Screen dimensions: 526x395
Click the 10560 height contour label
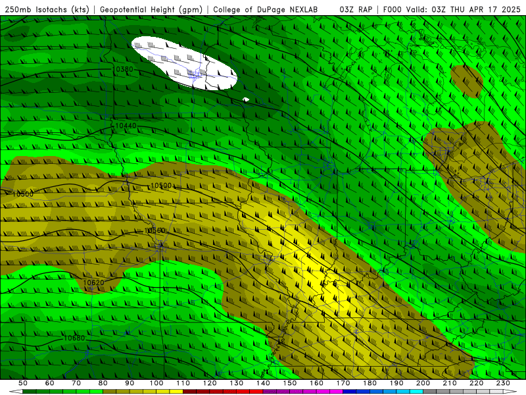[155, 230]
